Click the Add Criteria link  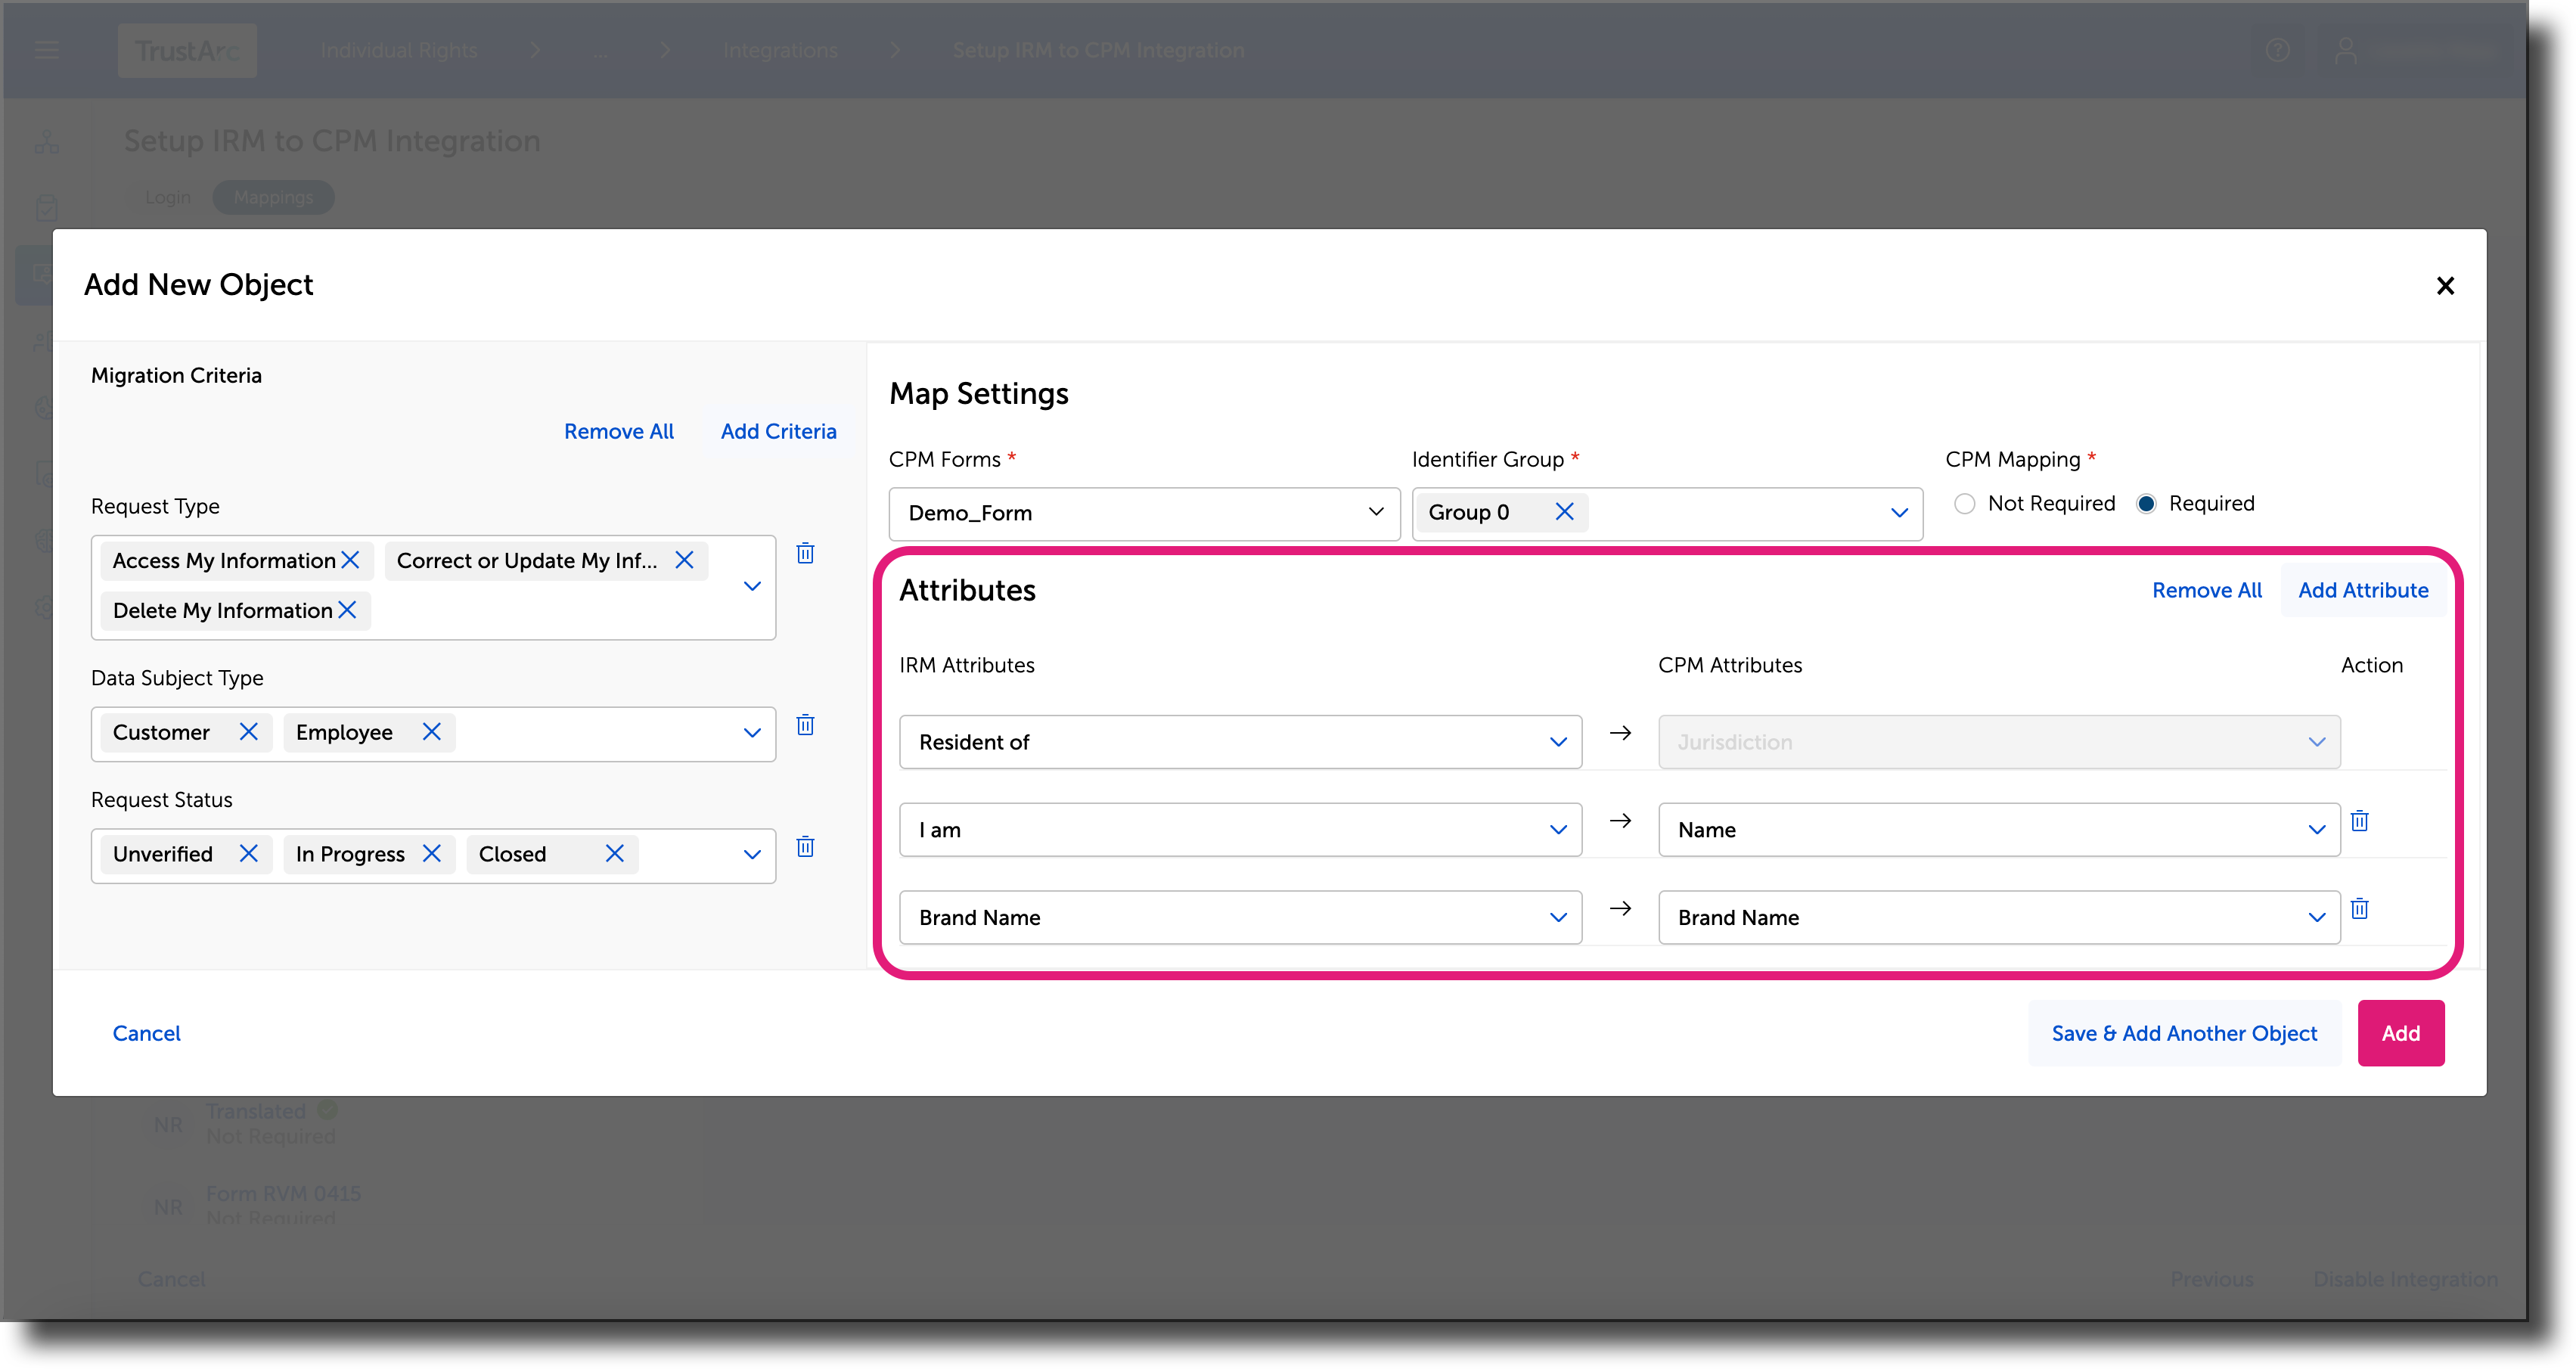[x=778, y=431]
